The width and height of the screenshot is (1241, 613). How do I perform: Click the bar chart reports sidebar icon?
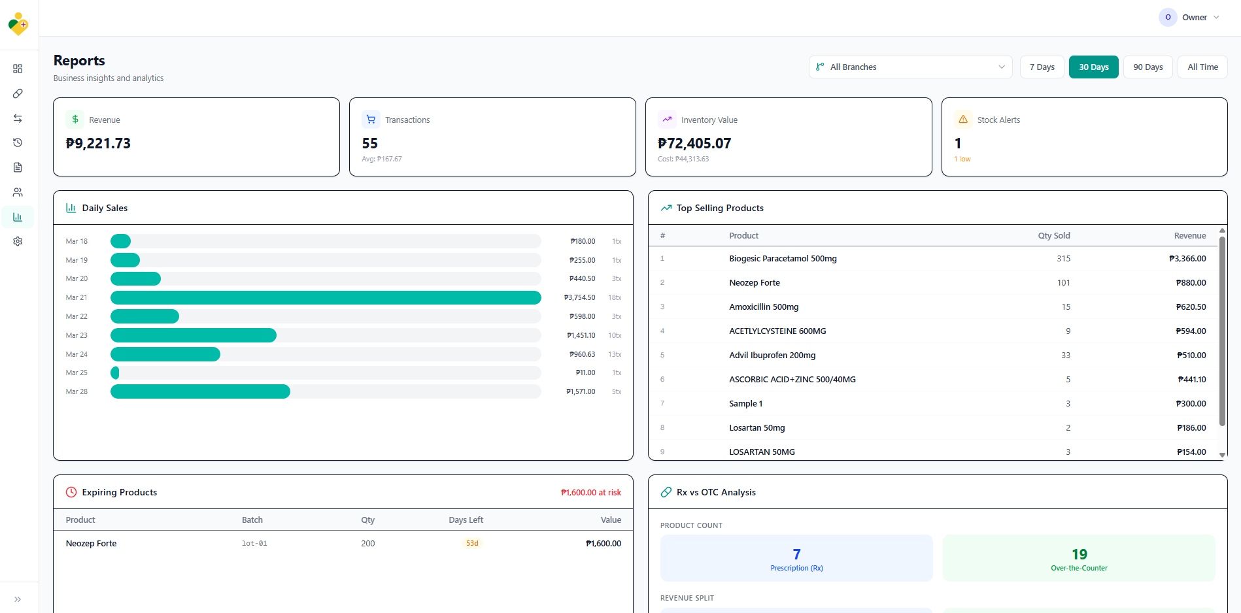tap(18, 217)
